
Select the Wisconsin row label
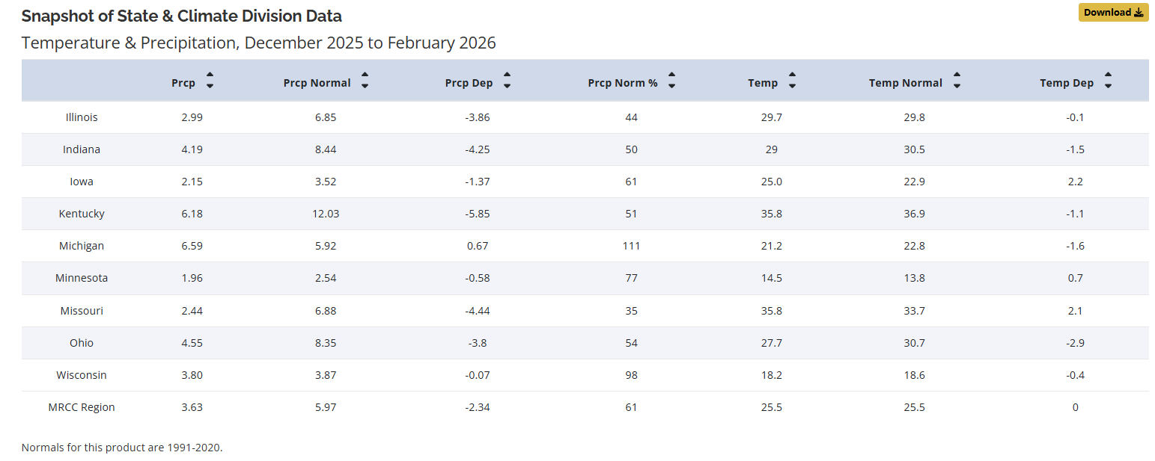pos(82,375)
